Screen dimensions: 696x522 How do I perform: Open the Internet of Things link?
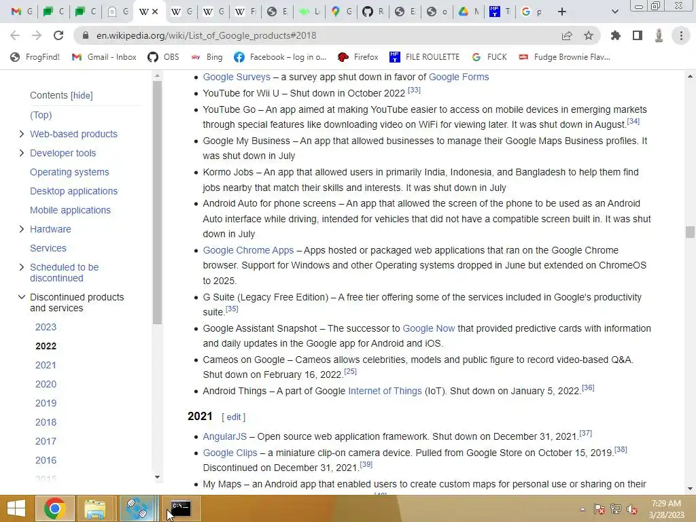[x=385, y=391]
